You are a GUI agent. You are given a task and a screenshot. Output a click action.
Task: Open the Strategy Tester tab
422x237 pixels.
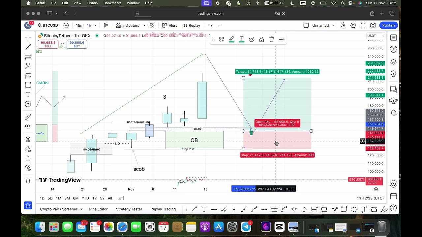tap(129, 209)
